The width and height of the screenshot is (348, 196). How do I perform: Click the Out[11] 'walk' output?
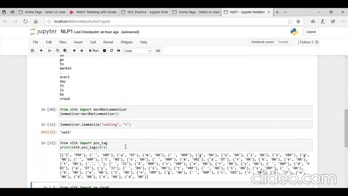coord(66,132)
